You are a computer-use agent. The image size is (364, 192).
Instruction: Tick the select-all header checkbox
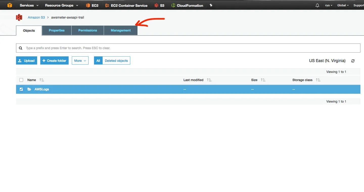click(x=21, y=80)
